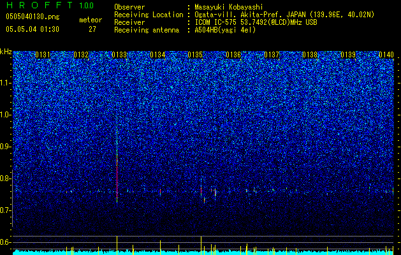
Task: Click the version number 1.0.0
Action: point(86,5)
